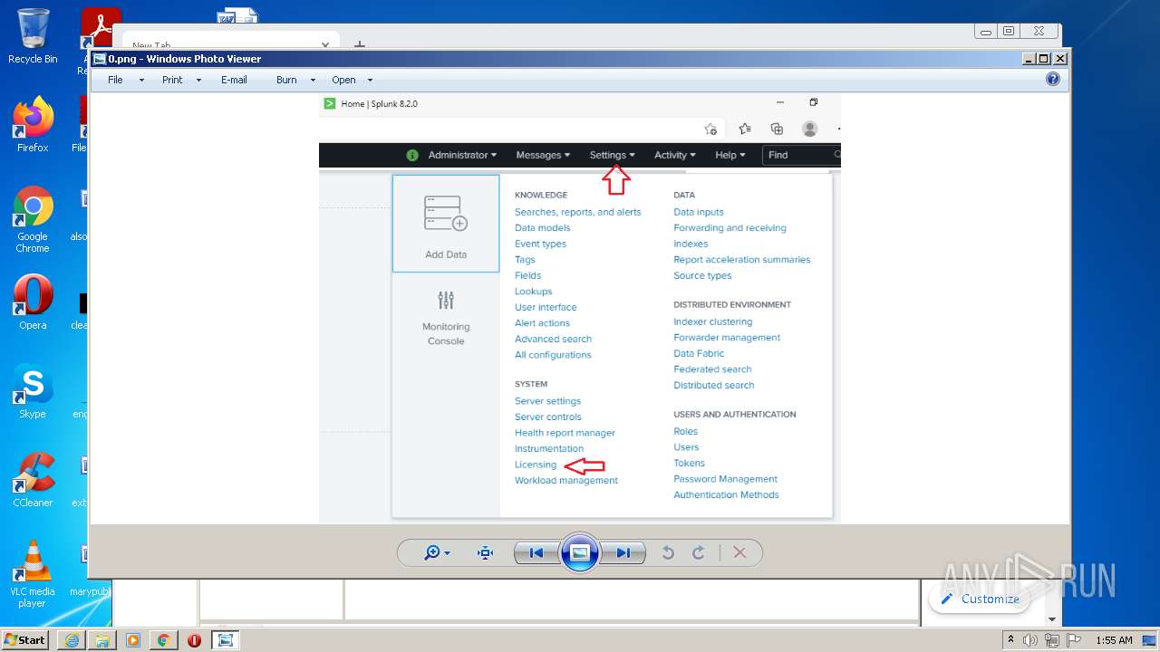Select the Google Chrome desktop shortcut
Screen dimensions: 1160x652
point(33,220)
